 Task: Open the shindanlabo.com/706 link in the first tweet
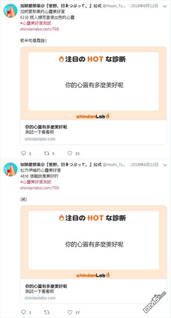coord(39,29)
